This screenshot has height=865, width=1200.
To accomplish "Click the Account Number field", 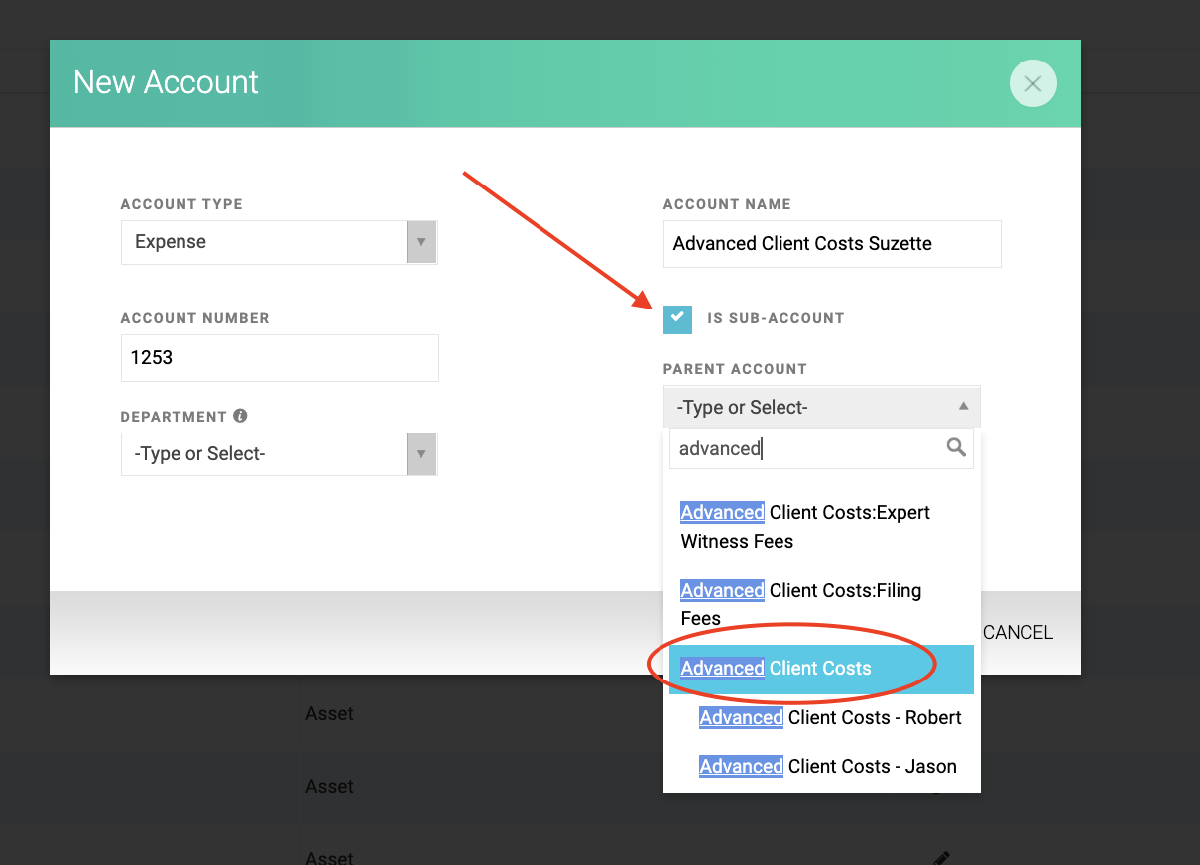I will (280, 357).
